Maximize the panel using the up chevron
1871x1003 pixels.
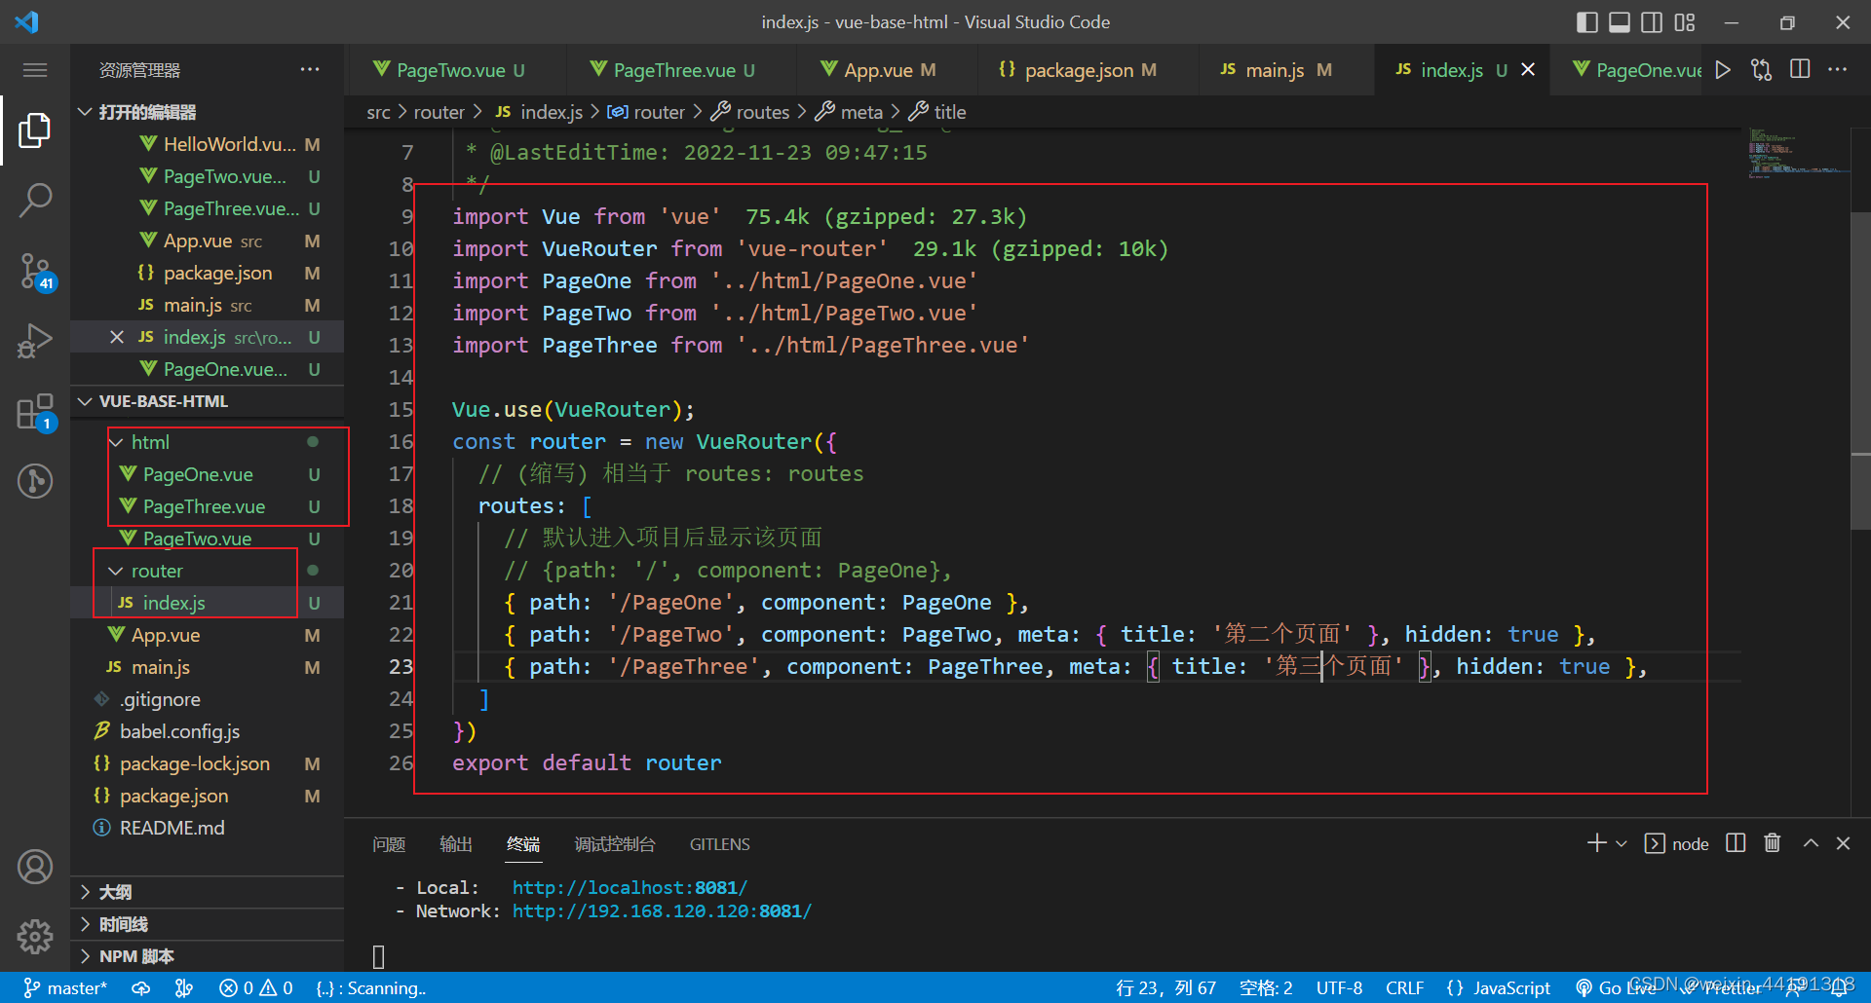click(1811, 843)
